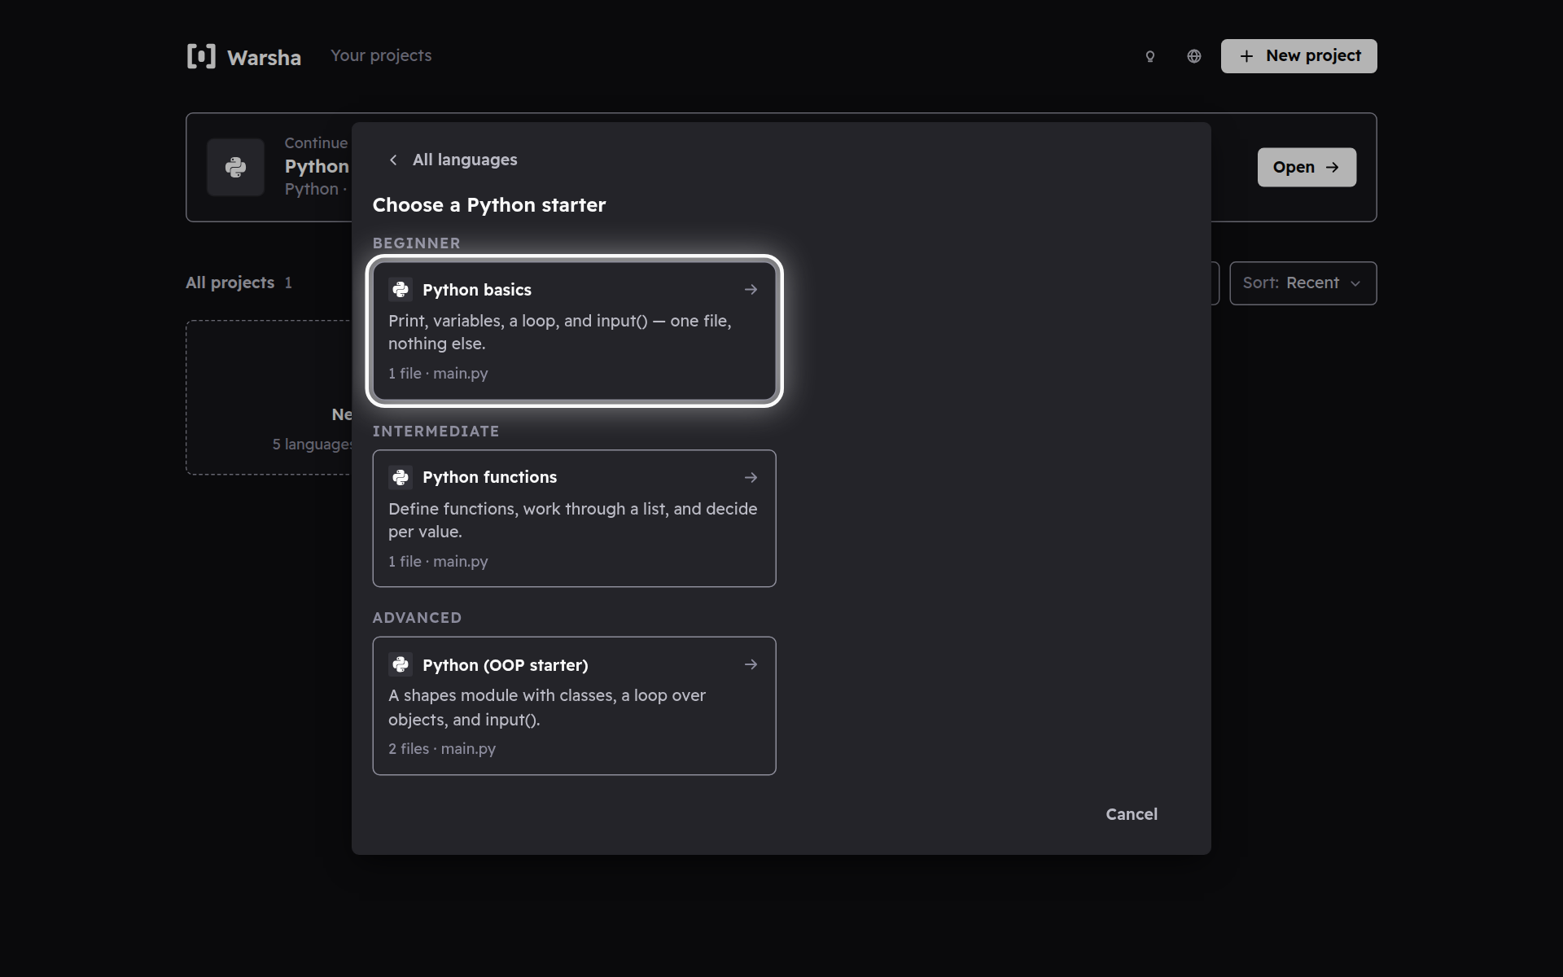This screenshot has width=1563, height=977.
Task: Pick the Python (OOP starter) card
Action: tap(574, 706)
